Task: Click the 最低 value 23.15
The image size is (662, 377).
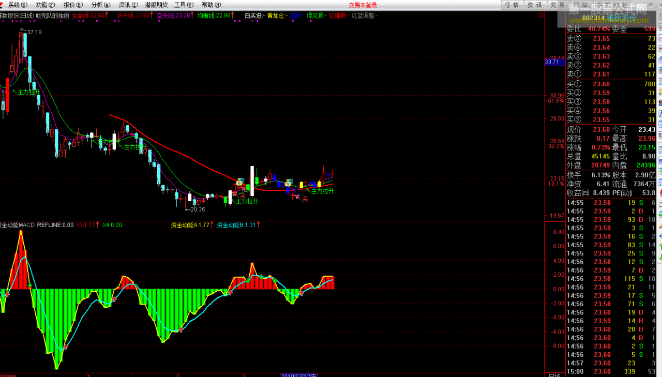Action: click(646, 147)
